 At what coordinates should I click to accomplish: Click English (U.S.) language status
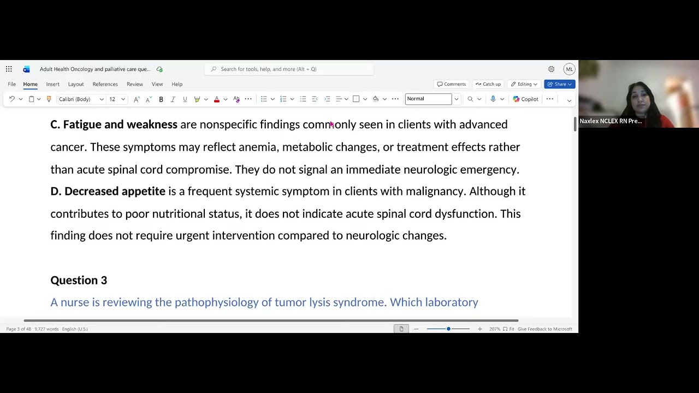coord(75,329)
